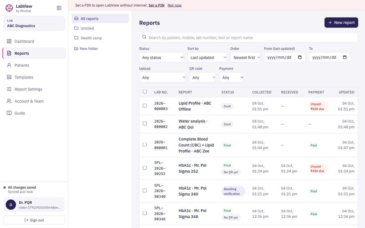Open the ABC Diagnostics lab selector
Screen dimensions: 365x228
pos(34,24)
